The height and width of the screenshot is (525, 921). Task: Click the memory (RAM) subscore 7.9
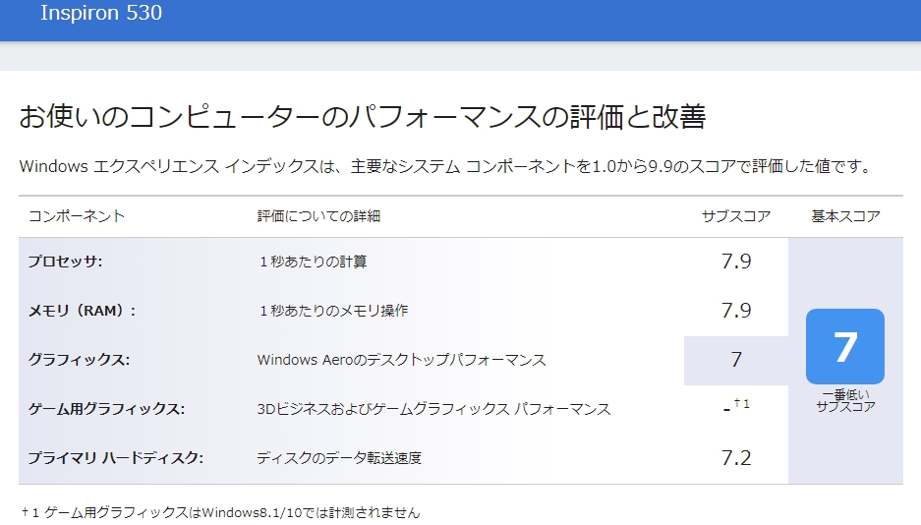[x=736, y=310]
